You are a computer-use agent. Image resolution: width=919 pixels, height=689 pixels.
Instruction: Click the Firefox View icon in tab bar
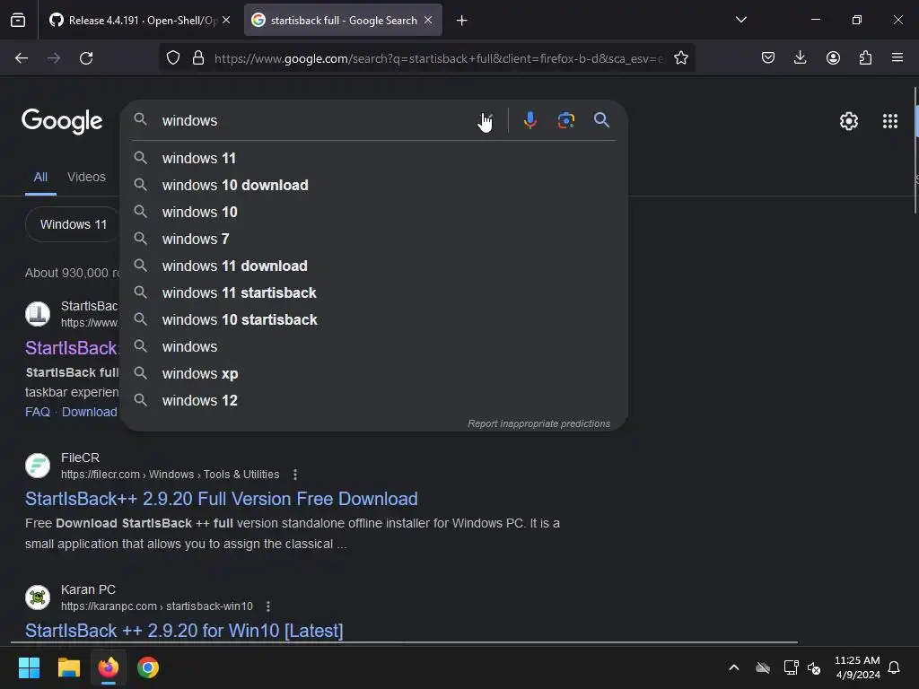[x=18, y=20]
